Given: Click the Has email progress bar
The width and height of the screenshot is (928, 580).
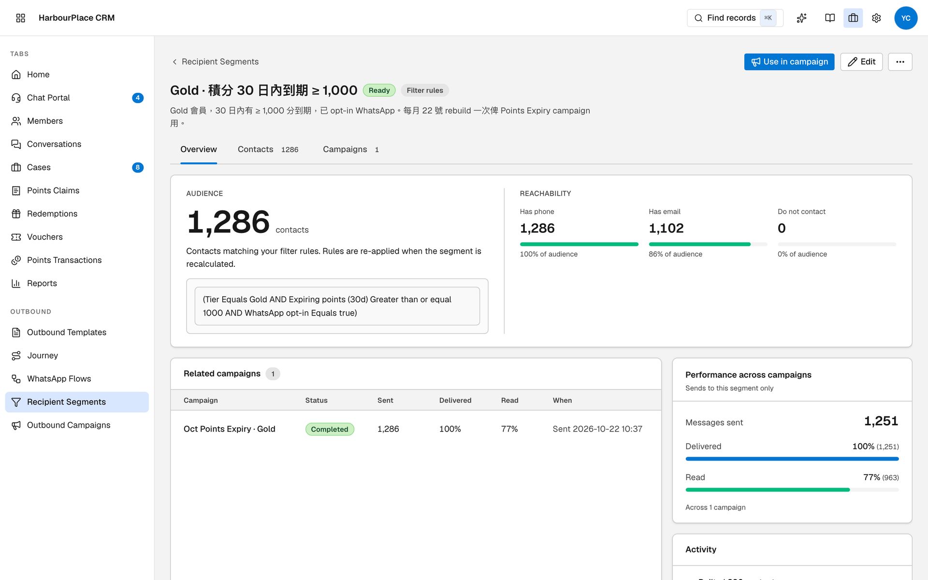Looking at the screenshot, I should pos(708,244).
